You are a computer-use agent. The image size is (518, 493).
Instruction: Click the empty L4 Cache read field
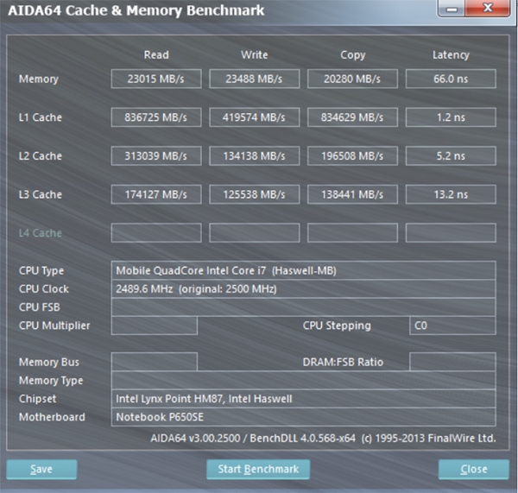point(156,232)
